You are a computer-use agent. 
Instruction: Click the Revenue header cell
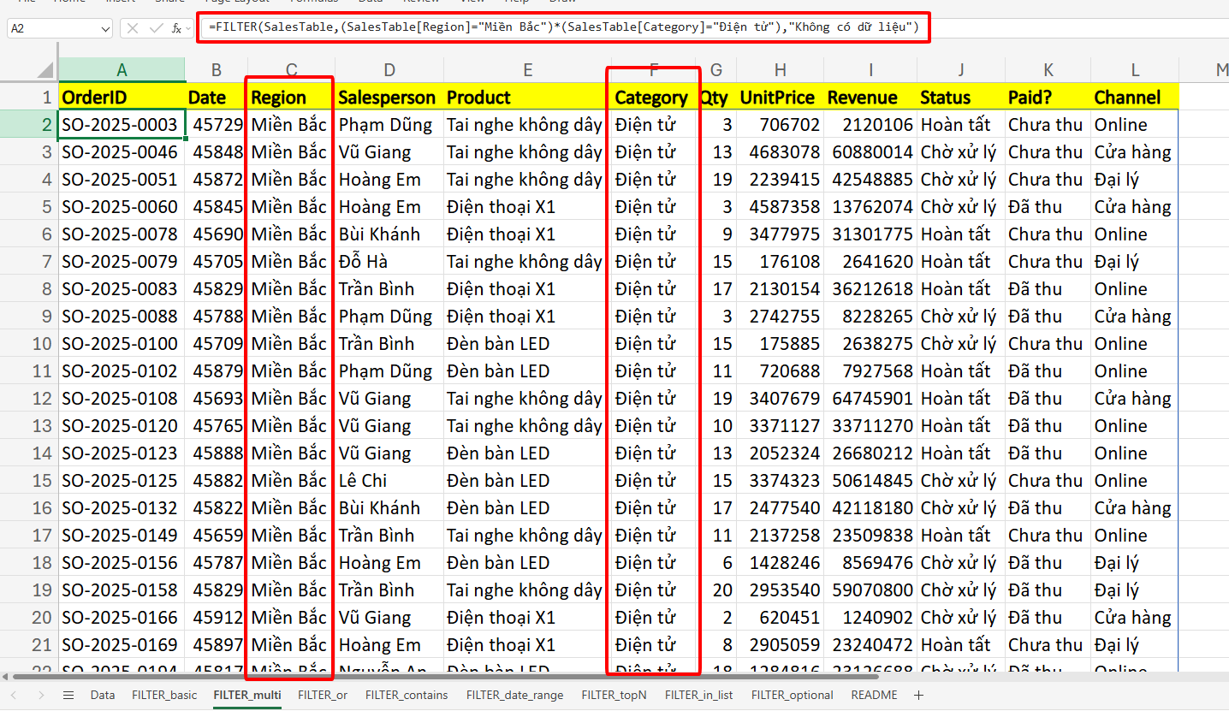tap(870, 98)
